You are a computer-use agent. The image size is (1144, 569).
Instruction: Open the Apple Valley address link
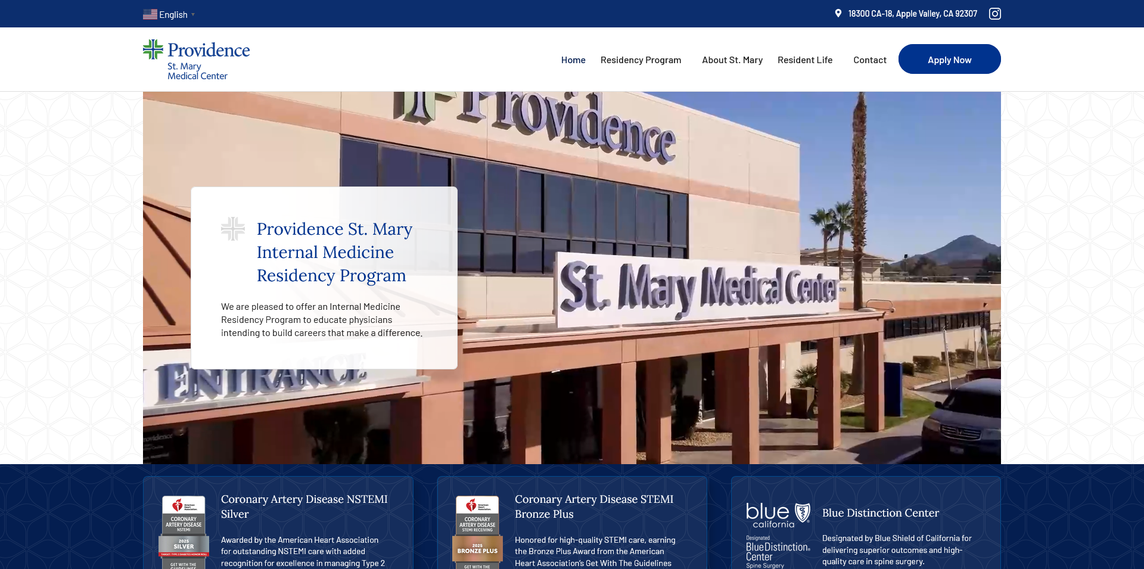coord(912,13)
